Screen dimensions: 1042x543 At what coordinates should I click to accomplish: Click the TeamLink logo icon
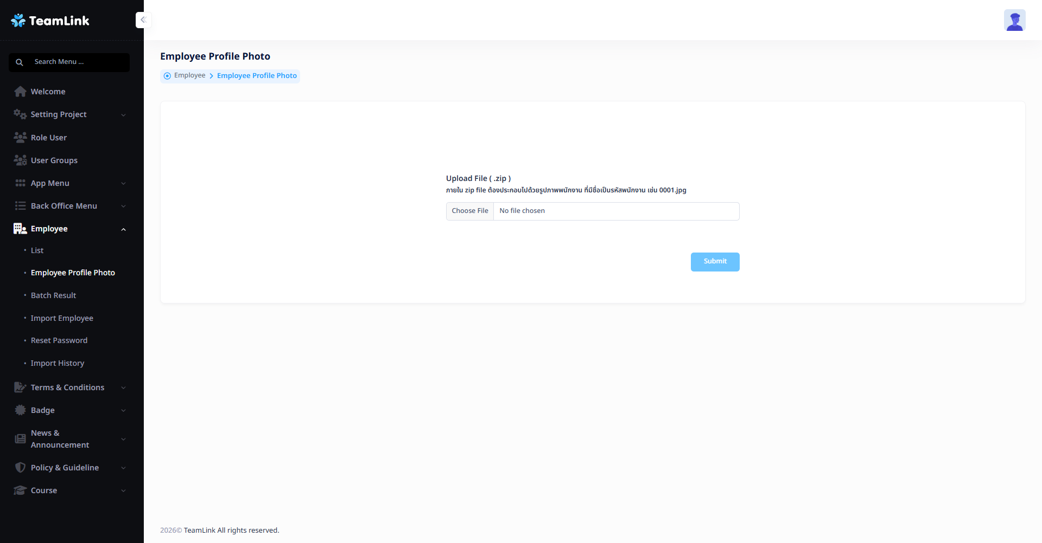pyautogui.click(x=18, y=21)
